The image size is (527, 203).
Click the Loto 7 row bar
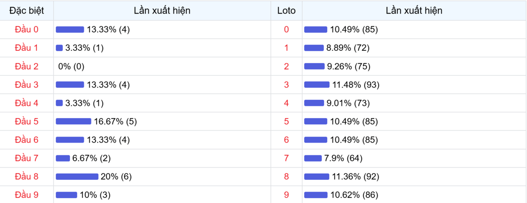(313, 158)
